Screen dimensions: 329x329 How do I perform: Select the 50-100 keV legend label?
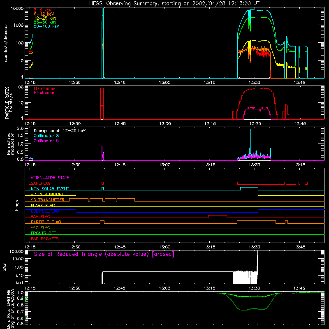point(46,26)
